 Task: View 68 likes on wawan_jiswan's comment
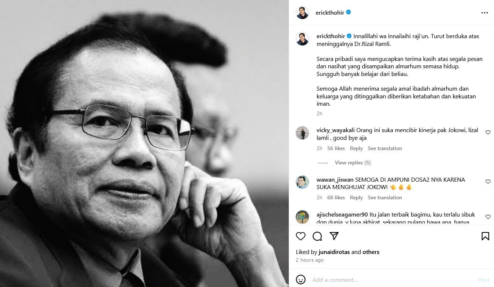point(336,197)
